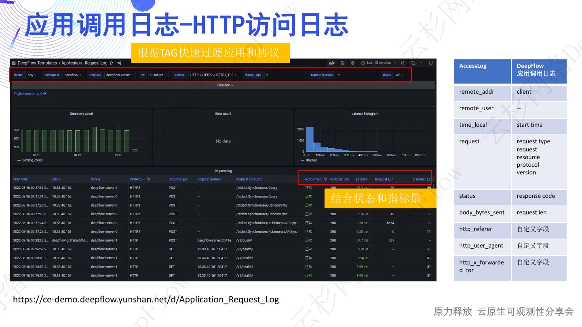Click the cycle view mode monitor icon
582x327 pixels.
(x=431, y=63)
